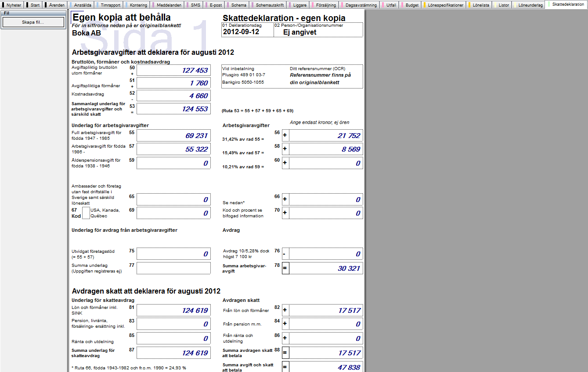Switch to the Lönelista tab
The image size is (588, 372).
click(x=479, y=5)
